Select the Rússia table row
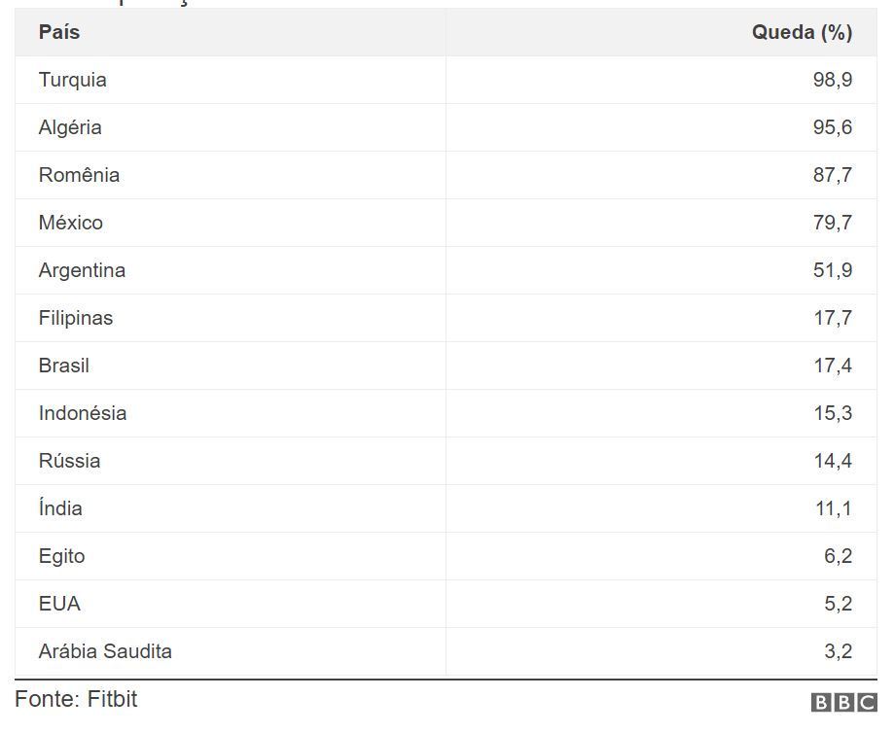This screenshot has height=733, width=894. (446, 461)
